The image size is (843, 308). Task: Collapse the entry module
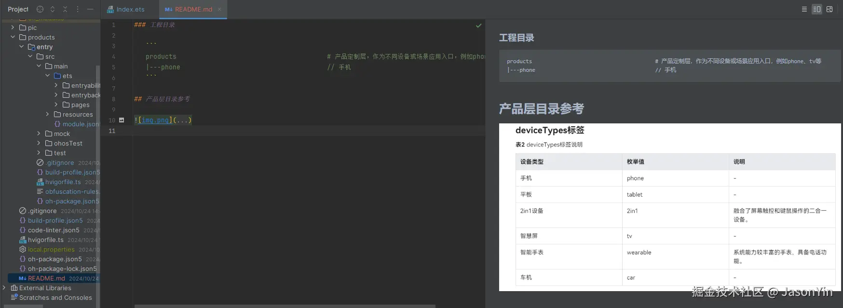click(21, 47)
